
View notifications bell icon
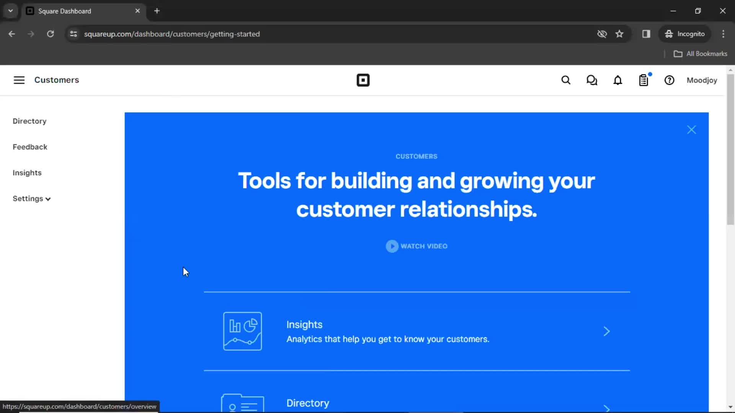[x=617, y=80]
